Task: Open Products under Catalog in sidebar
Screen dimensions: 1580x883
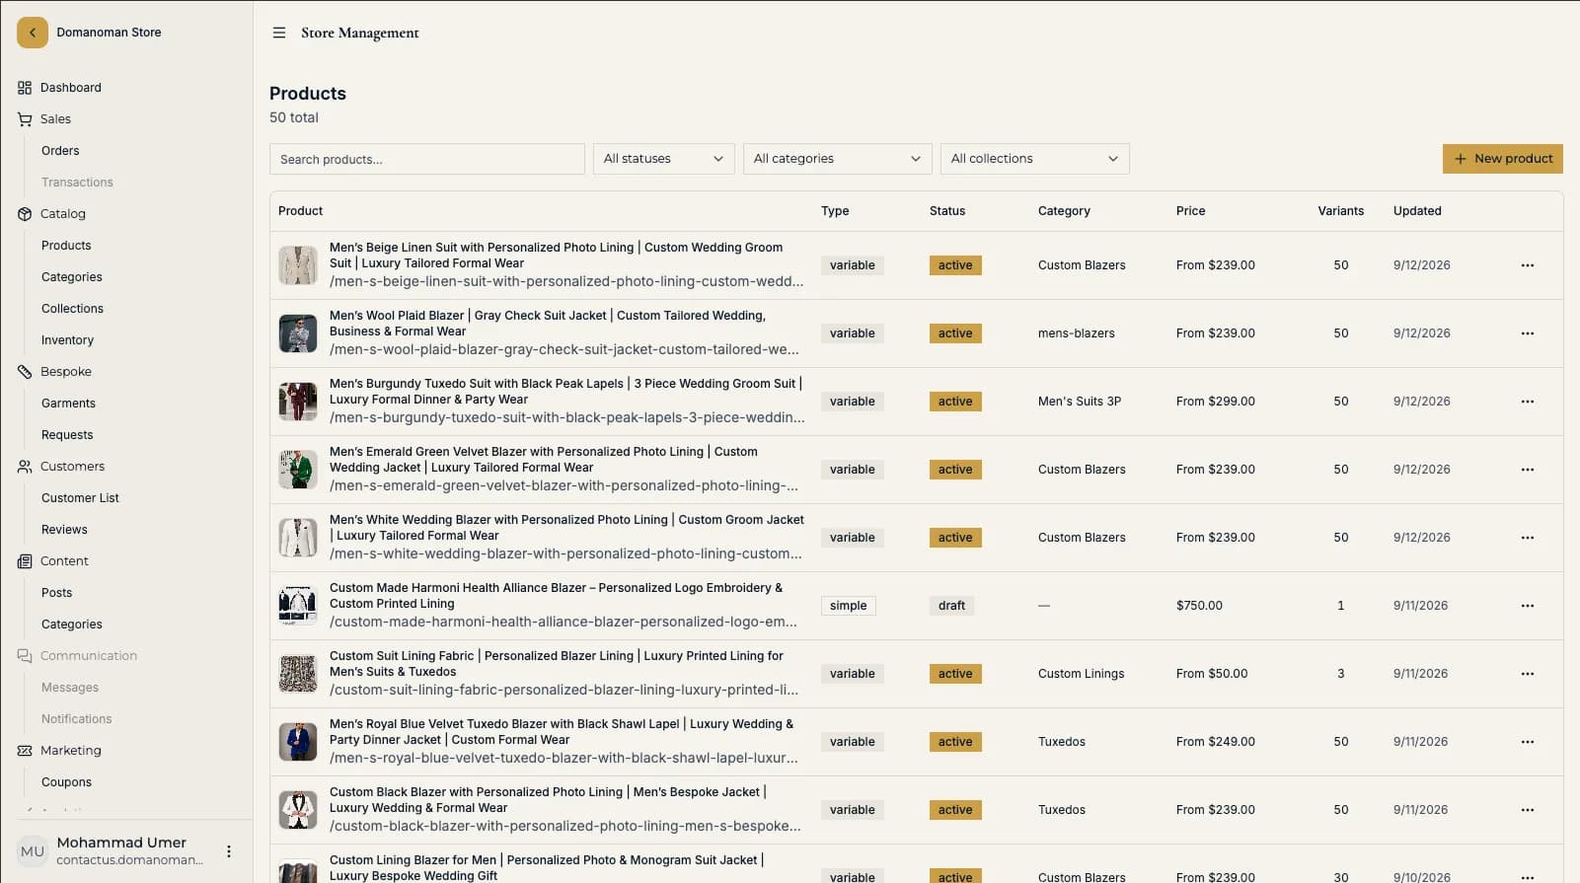Action: click(x=66, y=246)
